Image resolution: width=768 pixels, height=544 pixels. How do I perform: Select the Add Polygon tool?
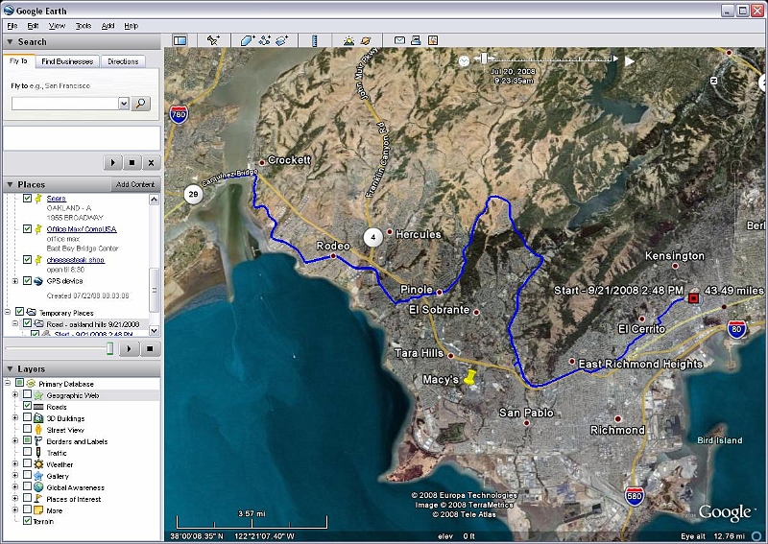click(x=248, y=40)
